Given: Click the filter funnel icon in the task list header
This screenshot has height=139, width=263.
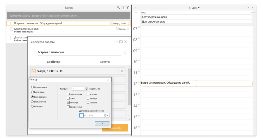Looking at the screenshot, I should 127,8.
